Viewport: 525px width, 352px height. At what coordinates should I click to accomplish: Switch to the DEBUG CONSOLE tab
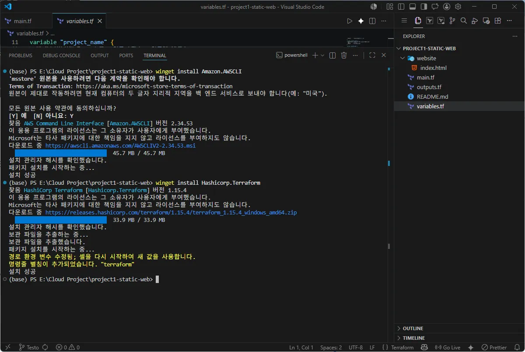coord(62,55)
